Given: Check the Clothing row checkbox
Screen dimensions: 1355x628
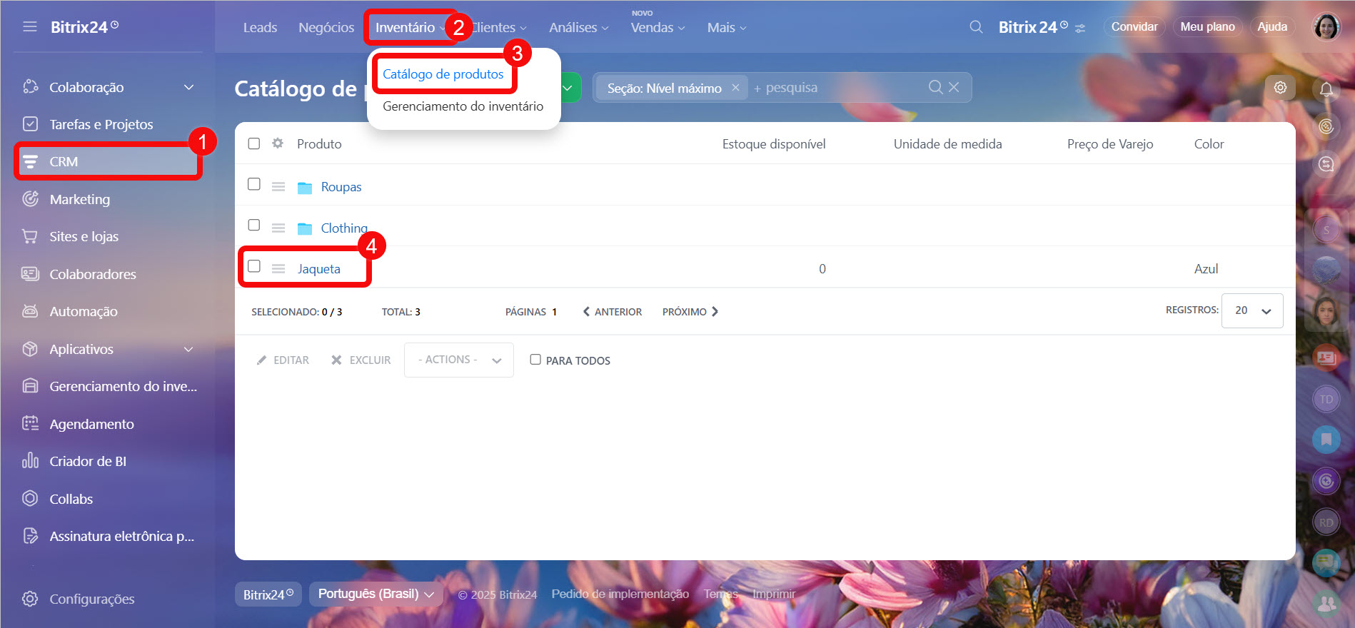Looking at the screenshot, I should 253,225.
